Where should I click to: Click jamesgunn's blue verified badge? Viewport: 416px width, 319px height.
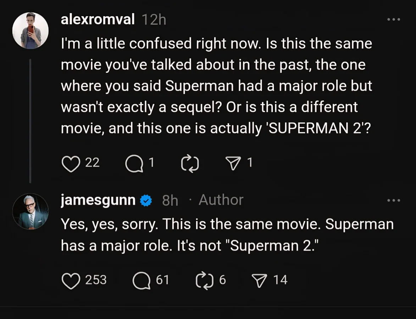point(146,201)
